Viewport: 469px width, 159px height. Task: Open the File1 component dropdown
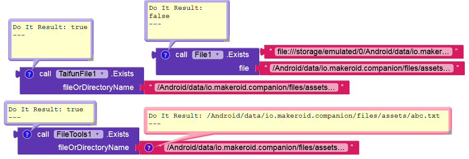[x=208, y=55]
